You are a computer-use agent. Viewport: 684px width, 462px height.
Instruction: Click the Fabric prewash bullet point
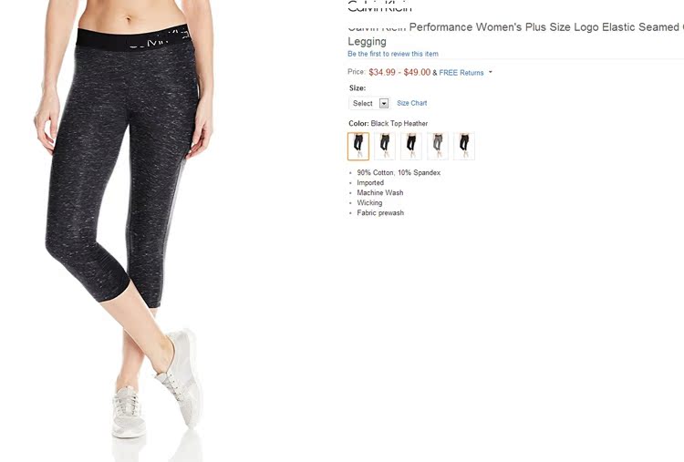pos(380,212)
